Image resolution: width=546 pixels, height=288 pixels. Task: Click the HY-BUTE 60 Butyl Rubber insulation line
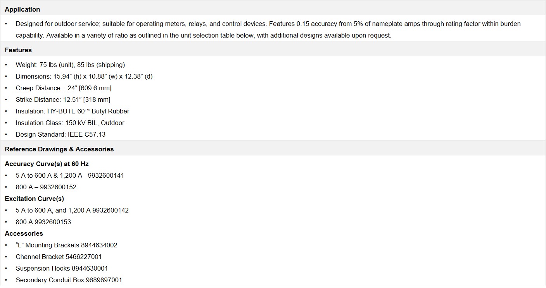pos(73,111)
